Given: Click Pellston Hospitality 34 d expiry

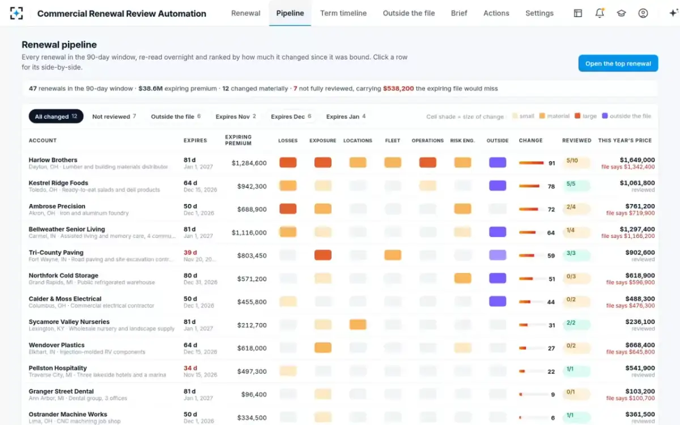Looking at the screenshot, I should coord(190,368).
